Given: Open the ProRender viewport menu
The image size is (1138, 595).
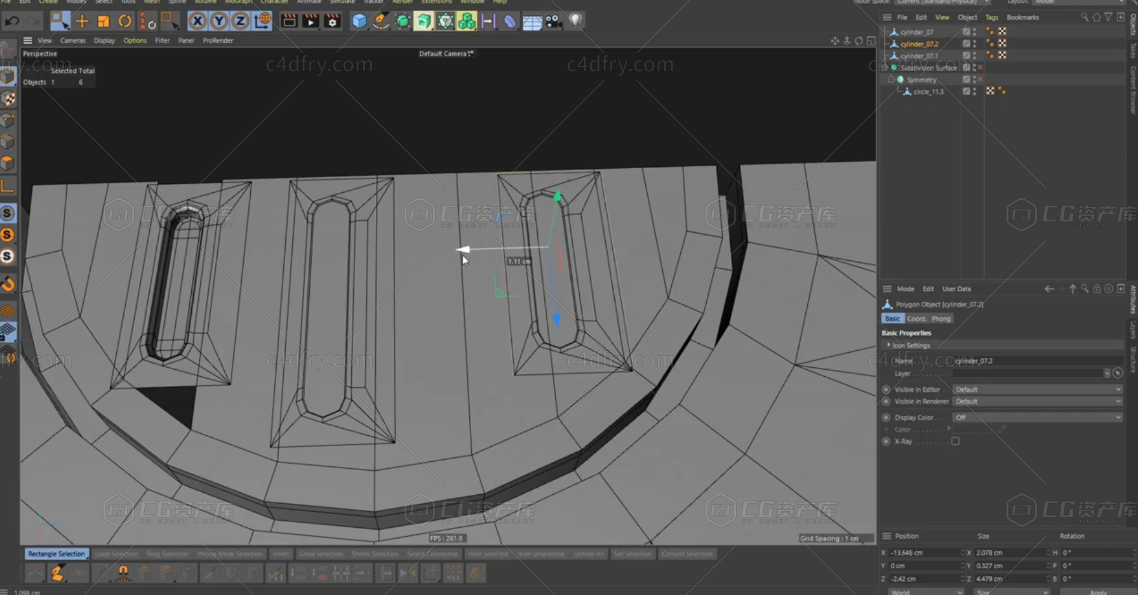Looking at the screenshot, I should coord(218,41).
